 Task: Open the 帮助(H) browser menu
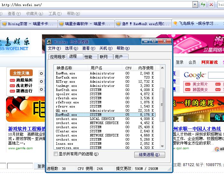pos(73,14)
